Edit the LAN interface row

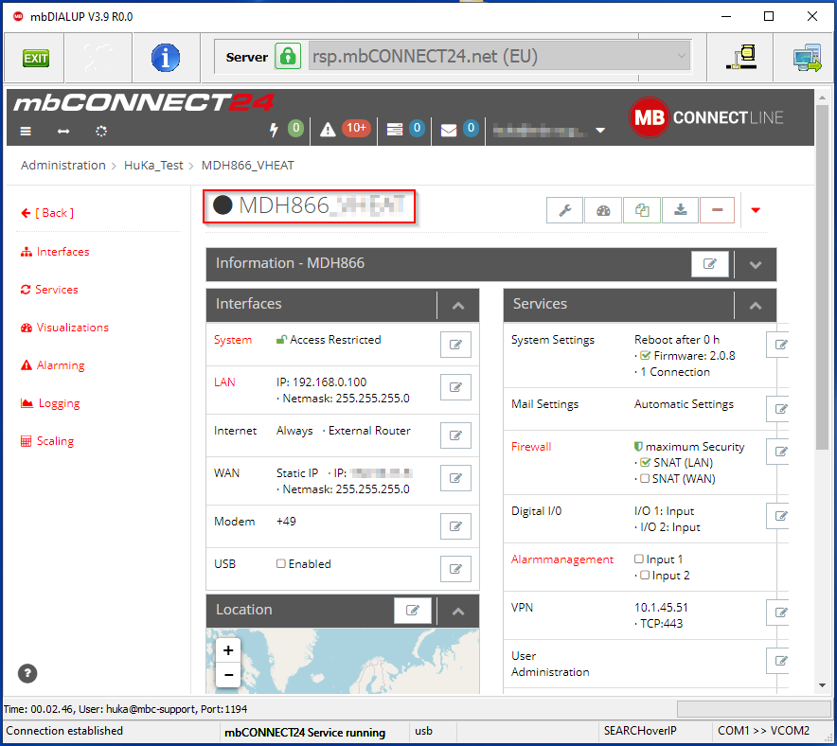(x=455, y=387)
